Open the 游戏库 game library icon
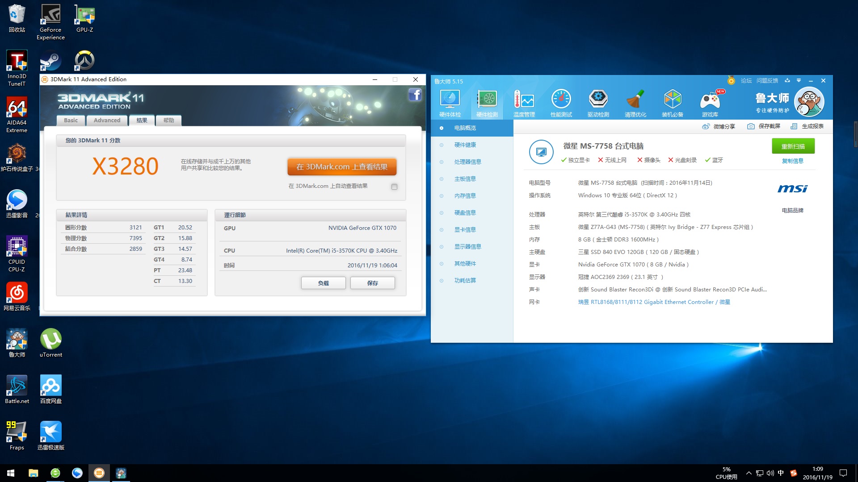 pyautogui.click(x=710, y=102)
